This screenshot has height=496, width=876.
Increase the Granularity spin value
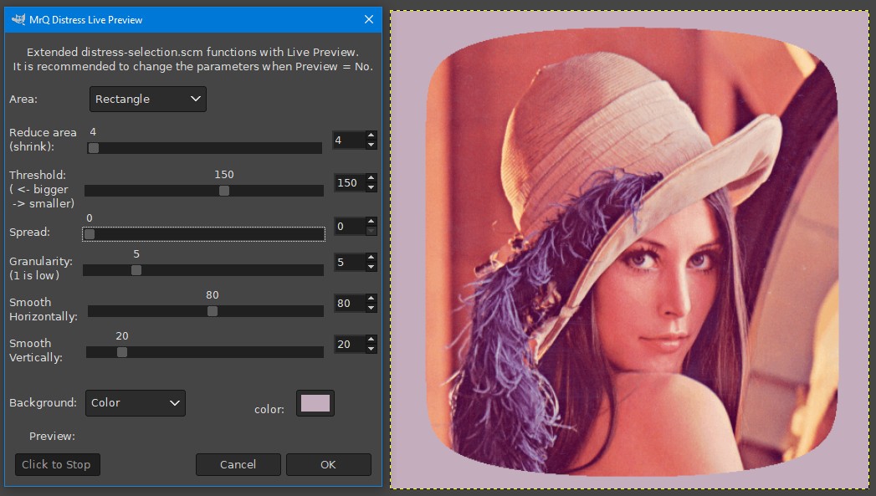click(x=371, y=257)
